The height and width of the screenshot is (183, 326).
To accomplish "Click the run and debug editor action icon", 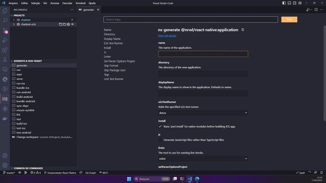I will point(308,10).
